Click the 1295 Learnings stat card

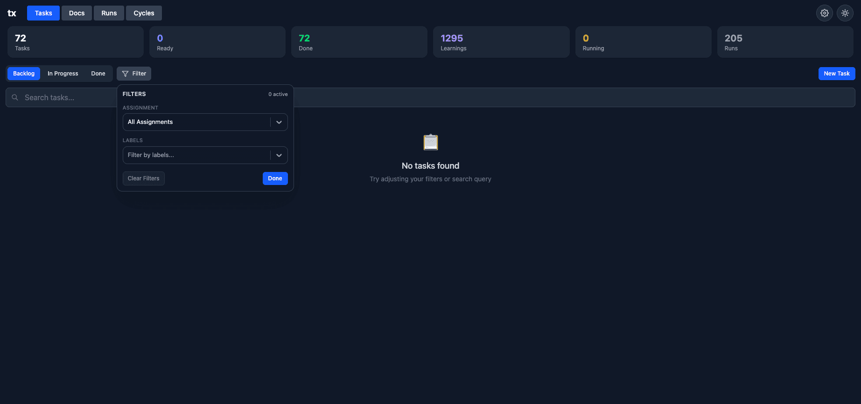pyautogui.click(x=501, y=42)
